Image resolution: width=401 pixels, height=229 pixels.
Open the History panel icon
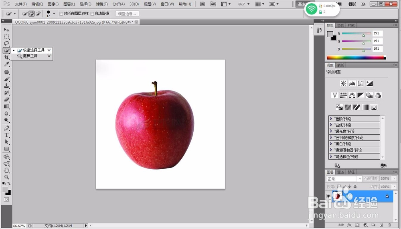pyautogui.click(x=319, y=30)
